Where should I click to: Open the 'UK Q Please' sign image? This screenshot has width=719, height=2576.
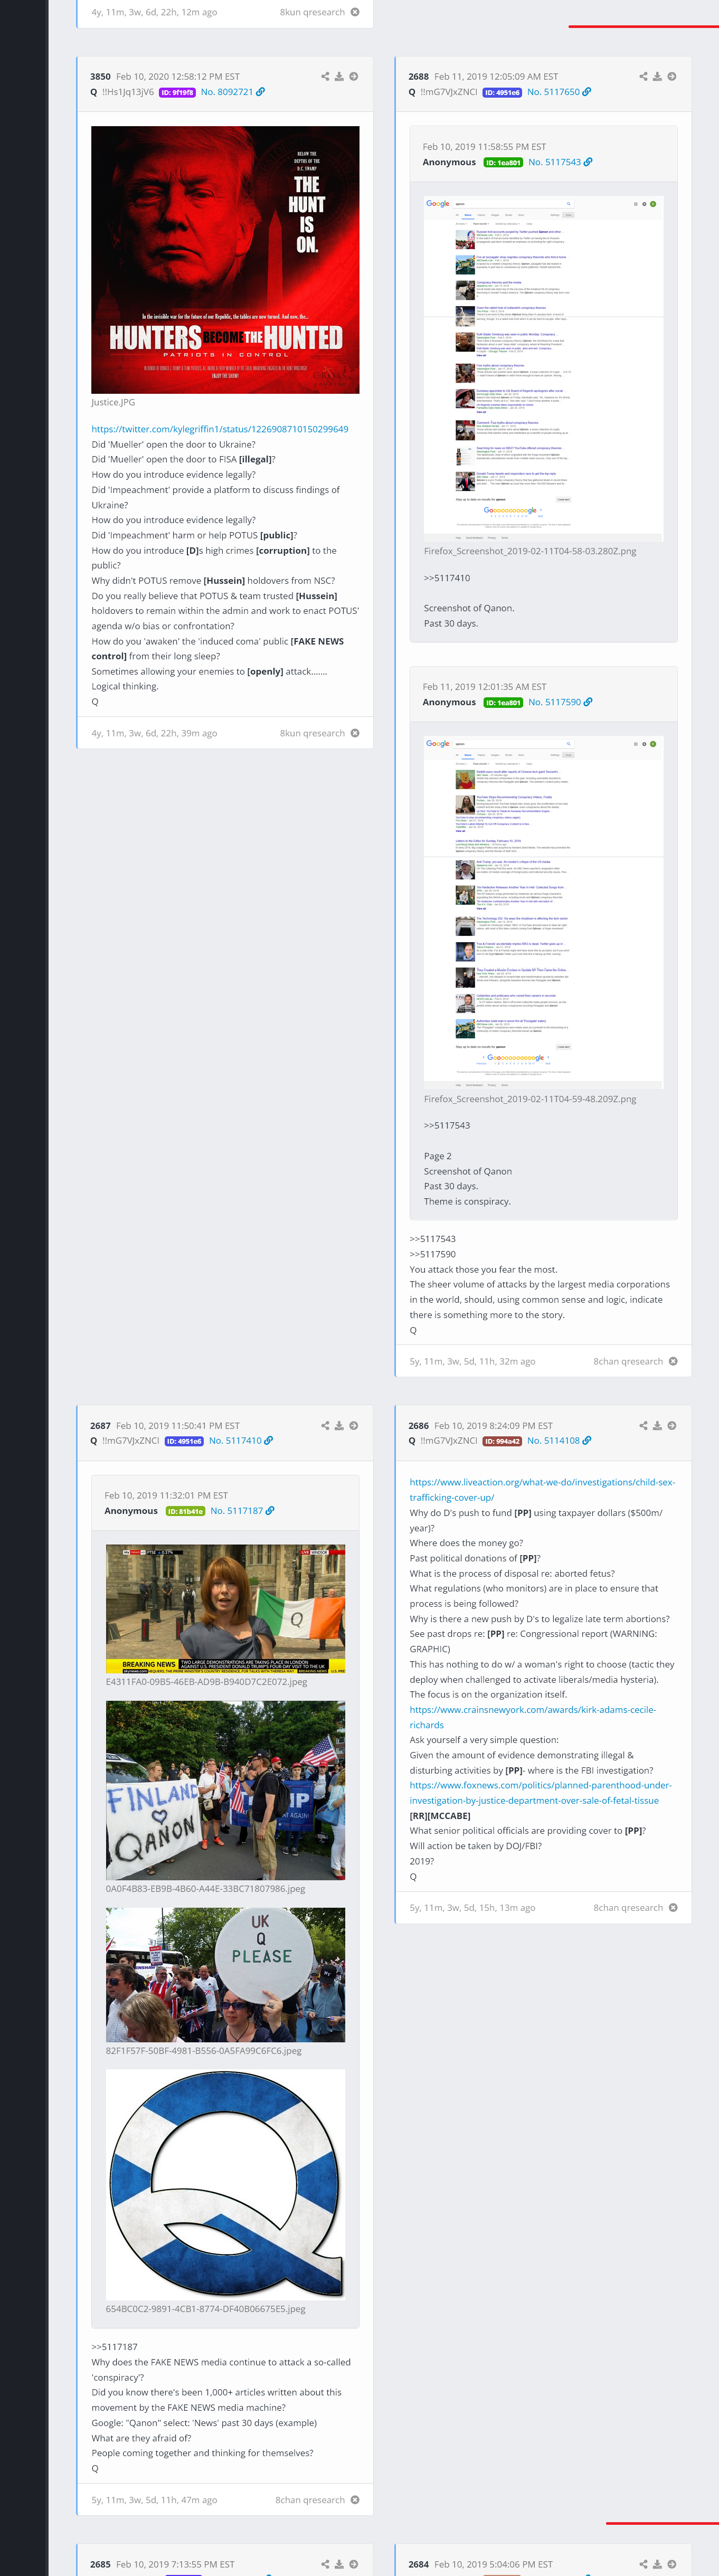tap(226, 1976)
